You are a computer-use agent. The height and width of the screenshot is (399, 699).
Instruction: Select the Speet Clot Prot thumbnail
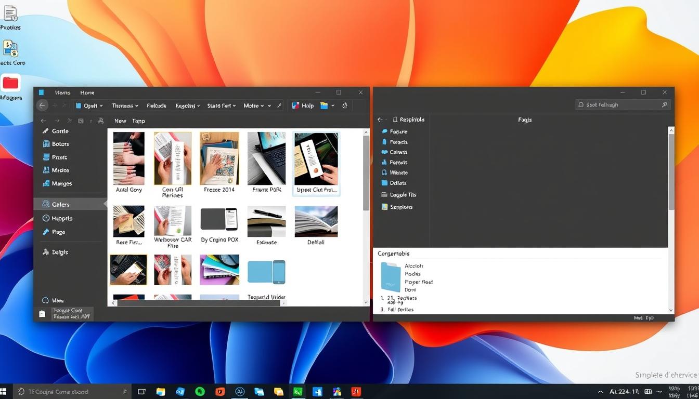(316, 158)
